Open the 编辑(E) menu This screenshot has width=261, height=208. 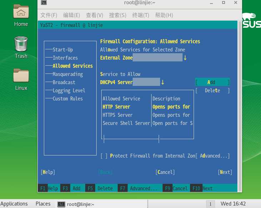(71, 15)
